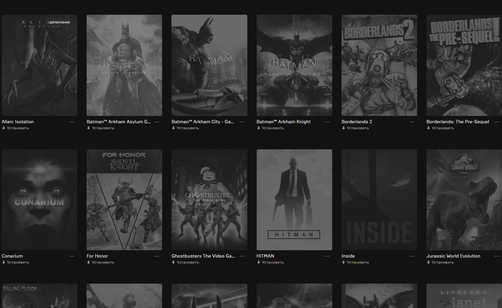
Task: Click the Ghostbusters The Video Game title text
Action: point(203,256)
